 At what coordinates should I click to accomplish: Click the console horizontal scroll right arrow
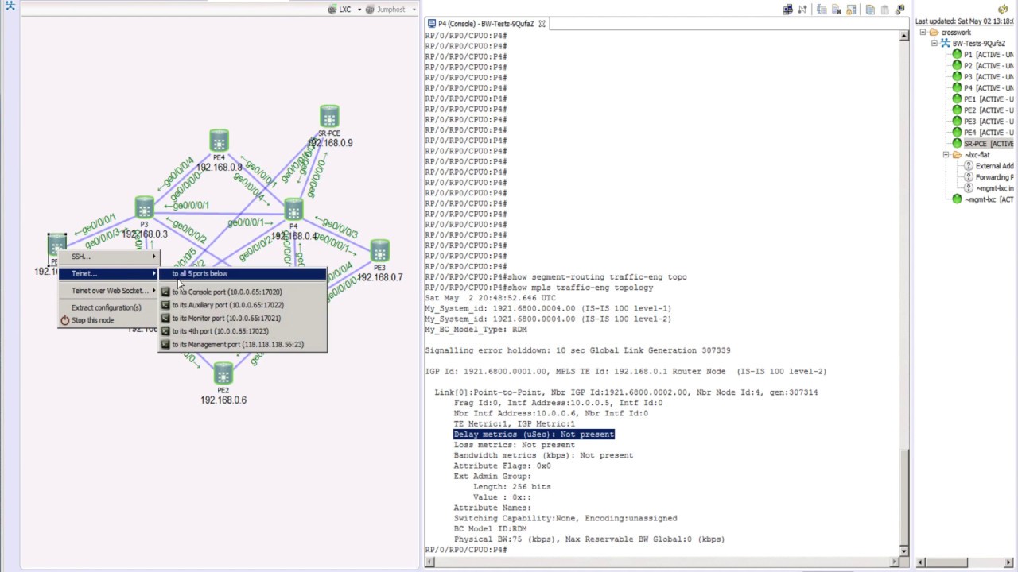coord(896,562)
